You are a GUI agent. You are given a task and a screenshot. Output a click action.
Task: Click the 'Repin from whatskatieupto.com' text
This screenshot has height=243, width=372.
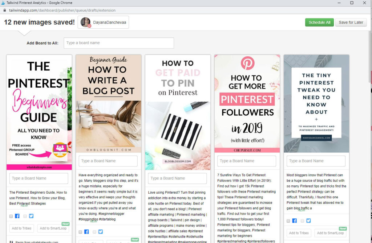(37, 242)
